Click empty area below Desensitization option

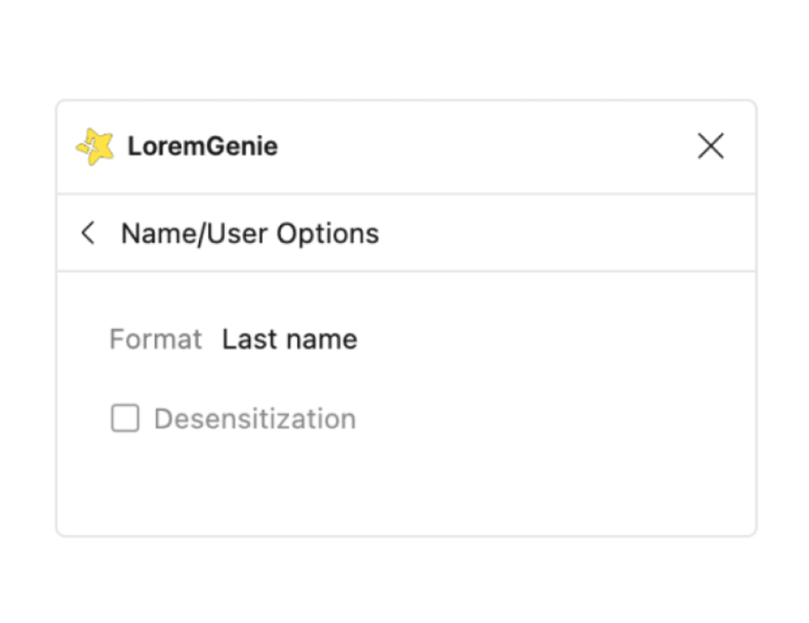point(405,489)
